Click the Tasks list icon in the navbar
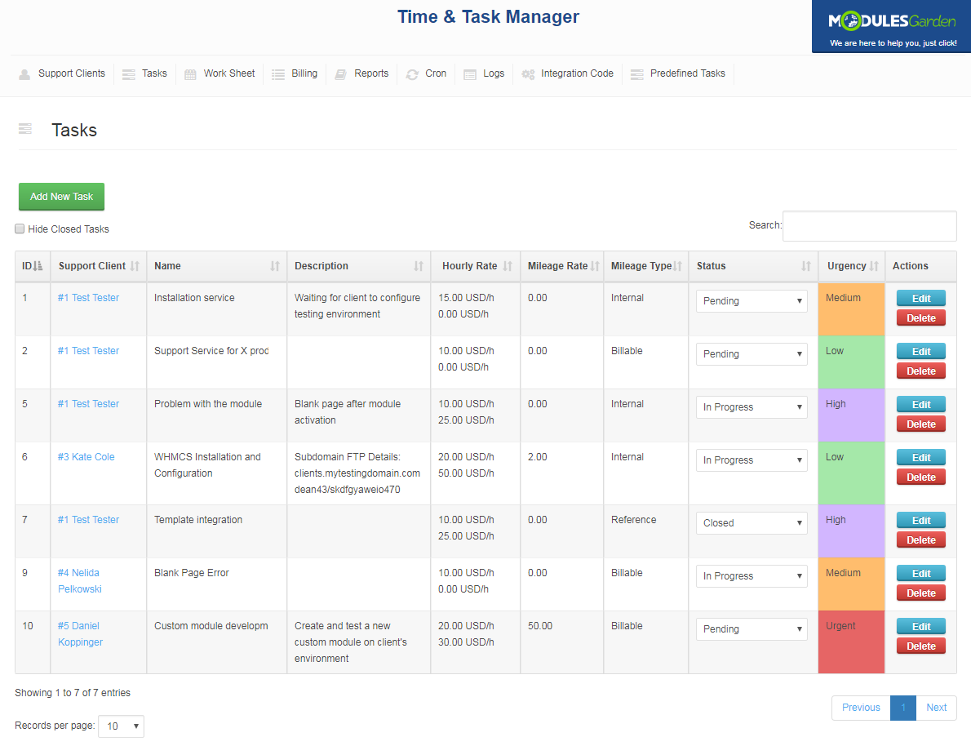This screenshot has height=746, width=971. click(127, 73)
